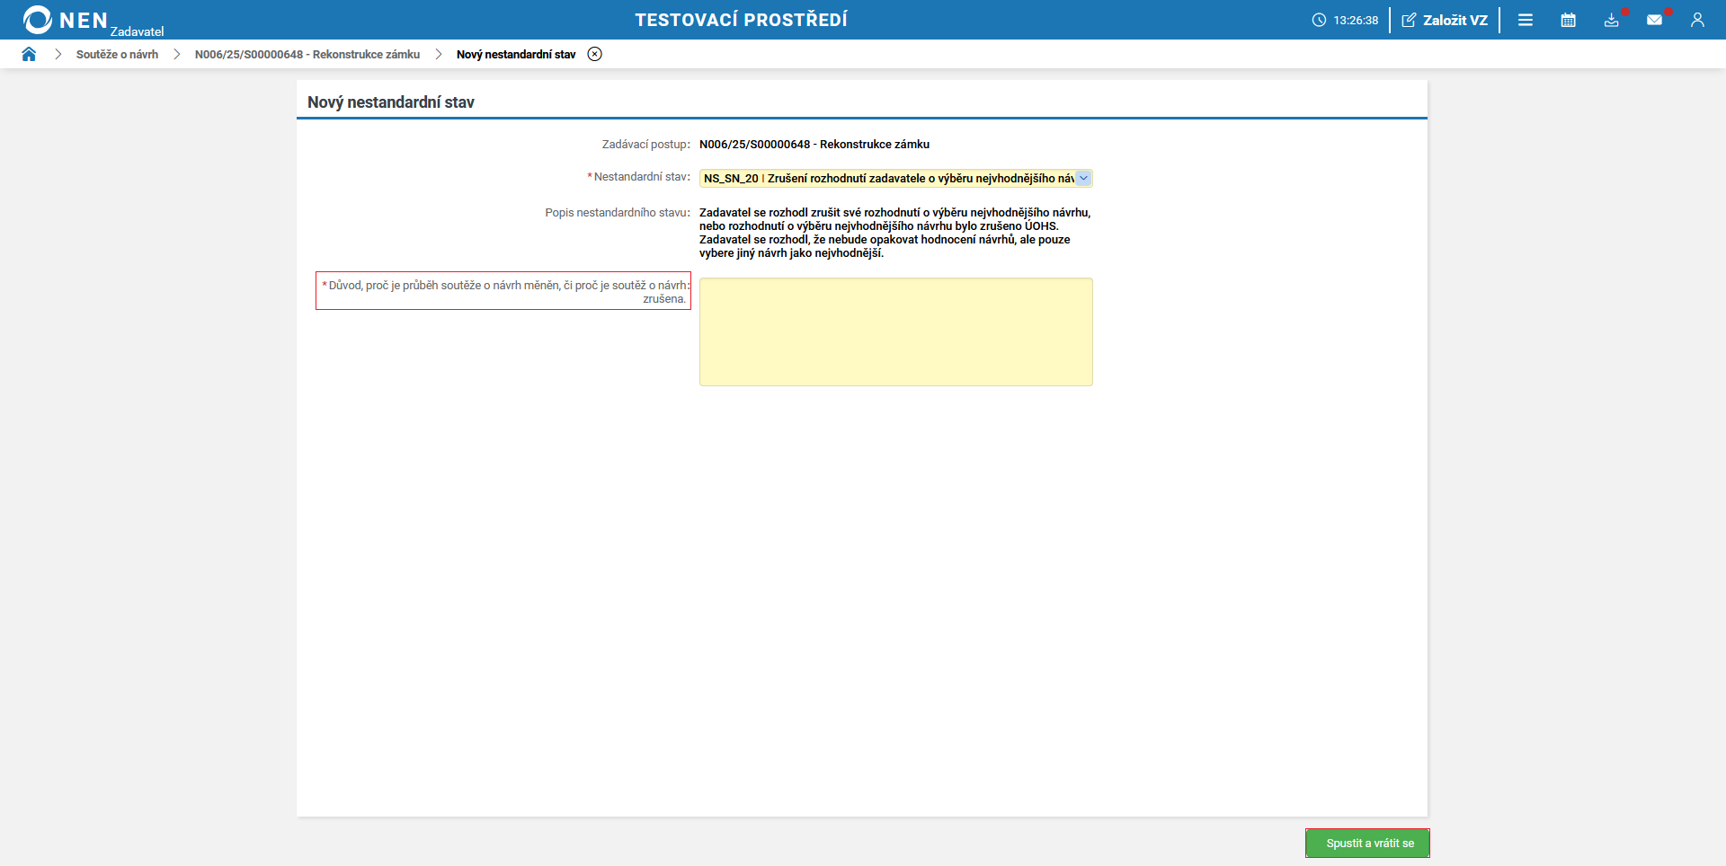
Task: Click the Nový nestandardní stav heading
Action: tap(391, 102)
